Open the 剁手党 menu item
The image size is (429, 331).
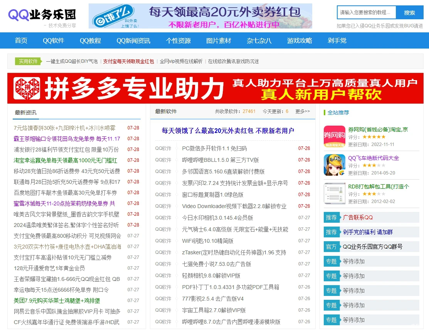pos(337,40)
